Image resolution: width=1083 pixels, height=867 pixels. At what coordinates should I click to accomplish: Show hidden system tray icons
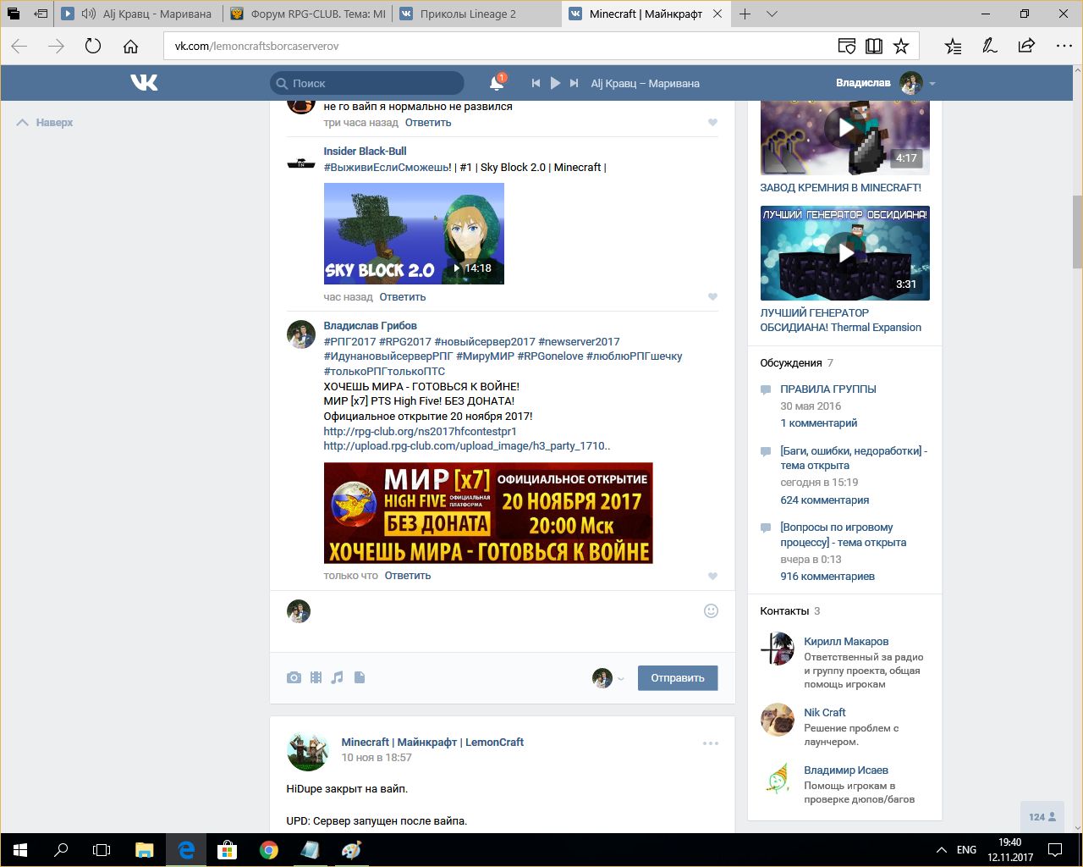pyautogui.click(x=941, y=849)
